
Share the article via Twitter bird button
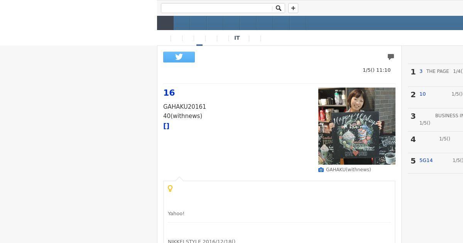coord(179,57)
